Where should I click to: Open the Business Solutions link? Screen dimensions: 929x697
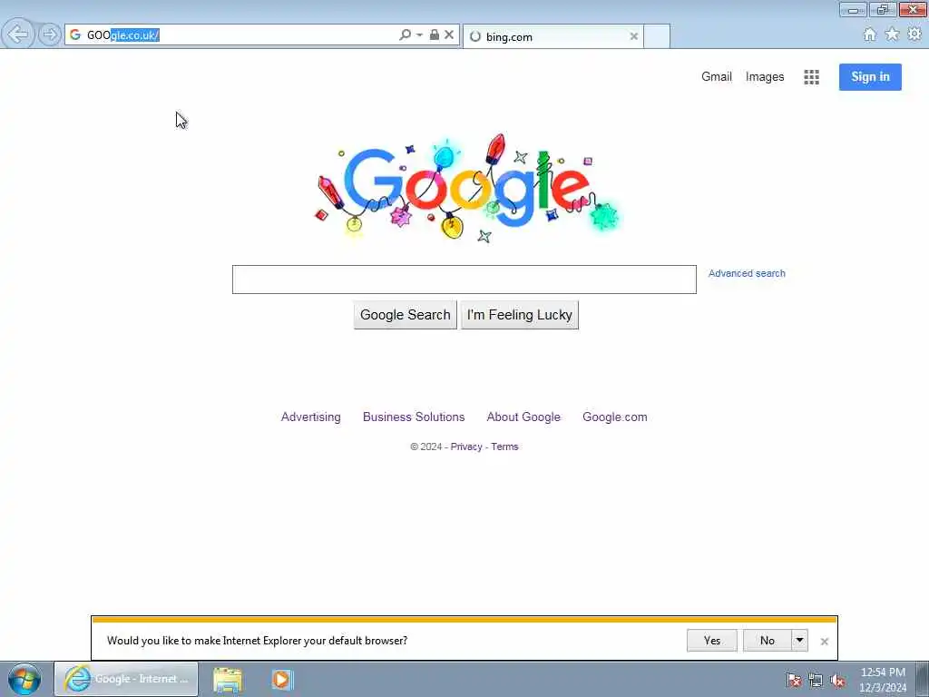(414, 417)
